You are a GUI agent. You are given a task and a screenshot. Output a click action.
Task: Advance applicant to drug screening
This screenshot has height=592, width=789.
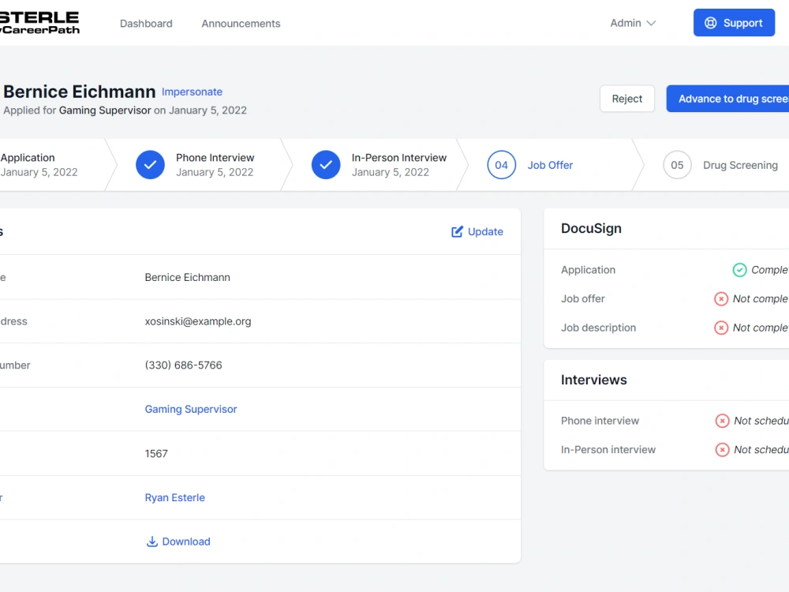[727, 99]
